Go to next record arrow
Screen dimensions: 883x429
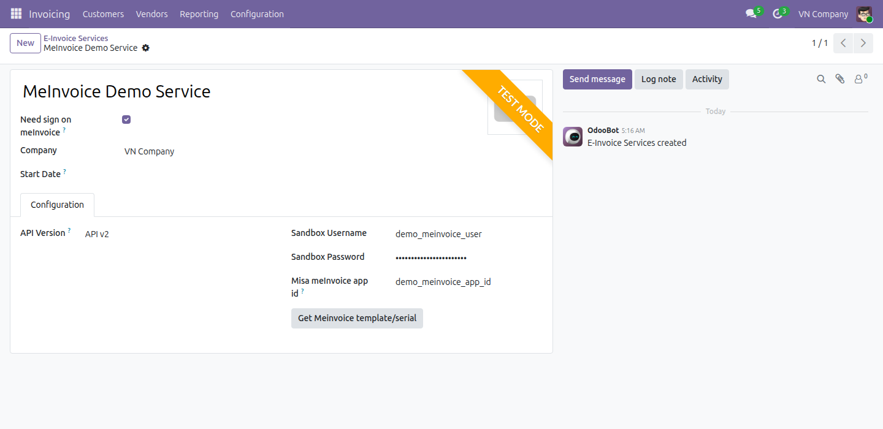(x=863, y=43)
